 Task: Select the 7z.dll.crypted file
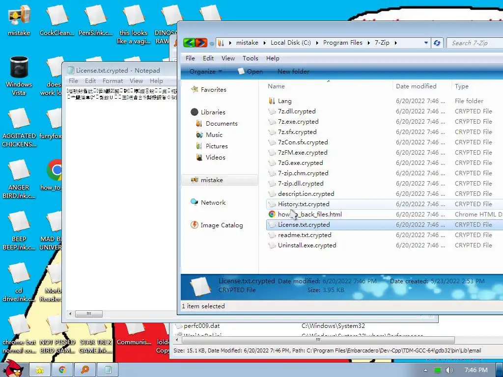coord(297,111)
